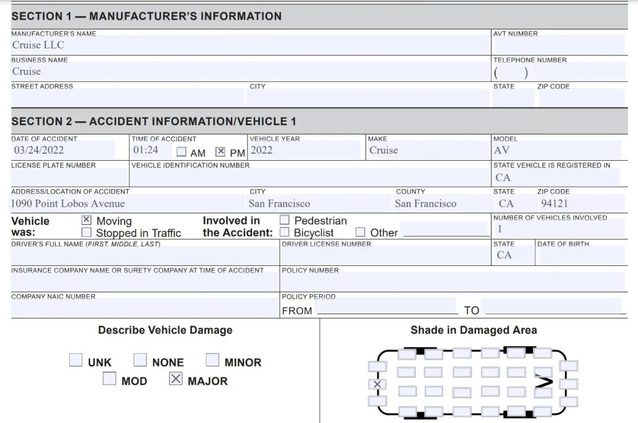Click the manufacturer City field in Section 1
638x423 pixels.
coord(368,98)
